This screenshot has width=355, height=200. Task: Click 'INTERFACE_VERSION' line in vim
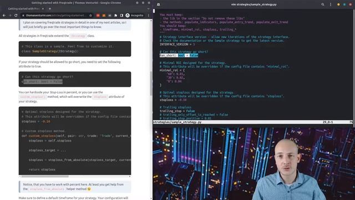(x=177, y=44)
